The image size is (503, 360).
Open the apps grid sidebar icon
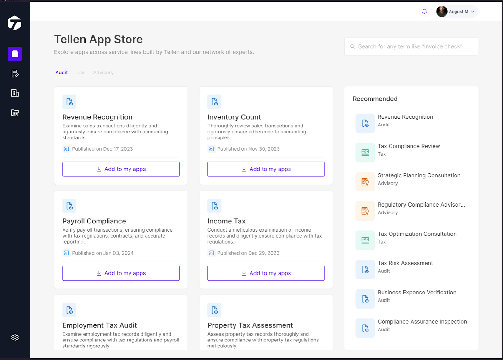coord(15,113)
